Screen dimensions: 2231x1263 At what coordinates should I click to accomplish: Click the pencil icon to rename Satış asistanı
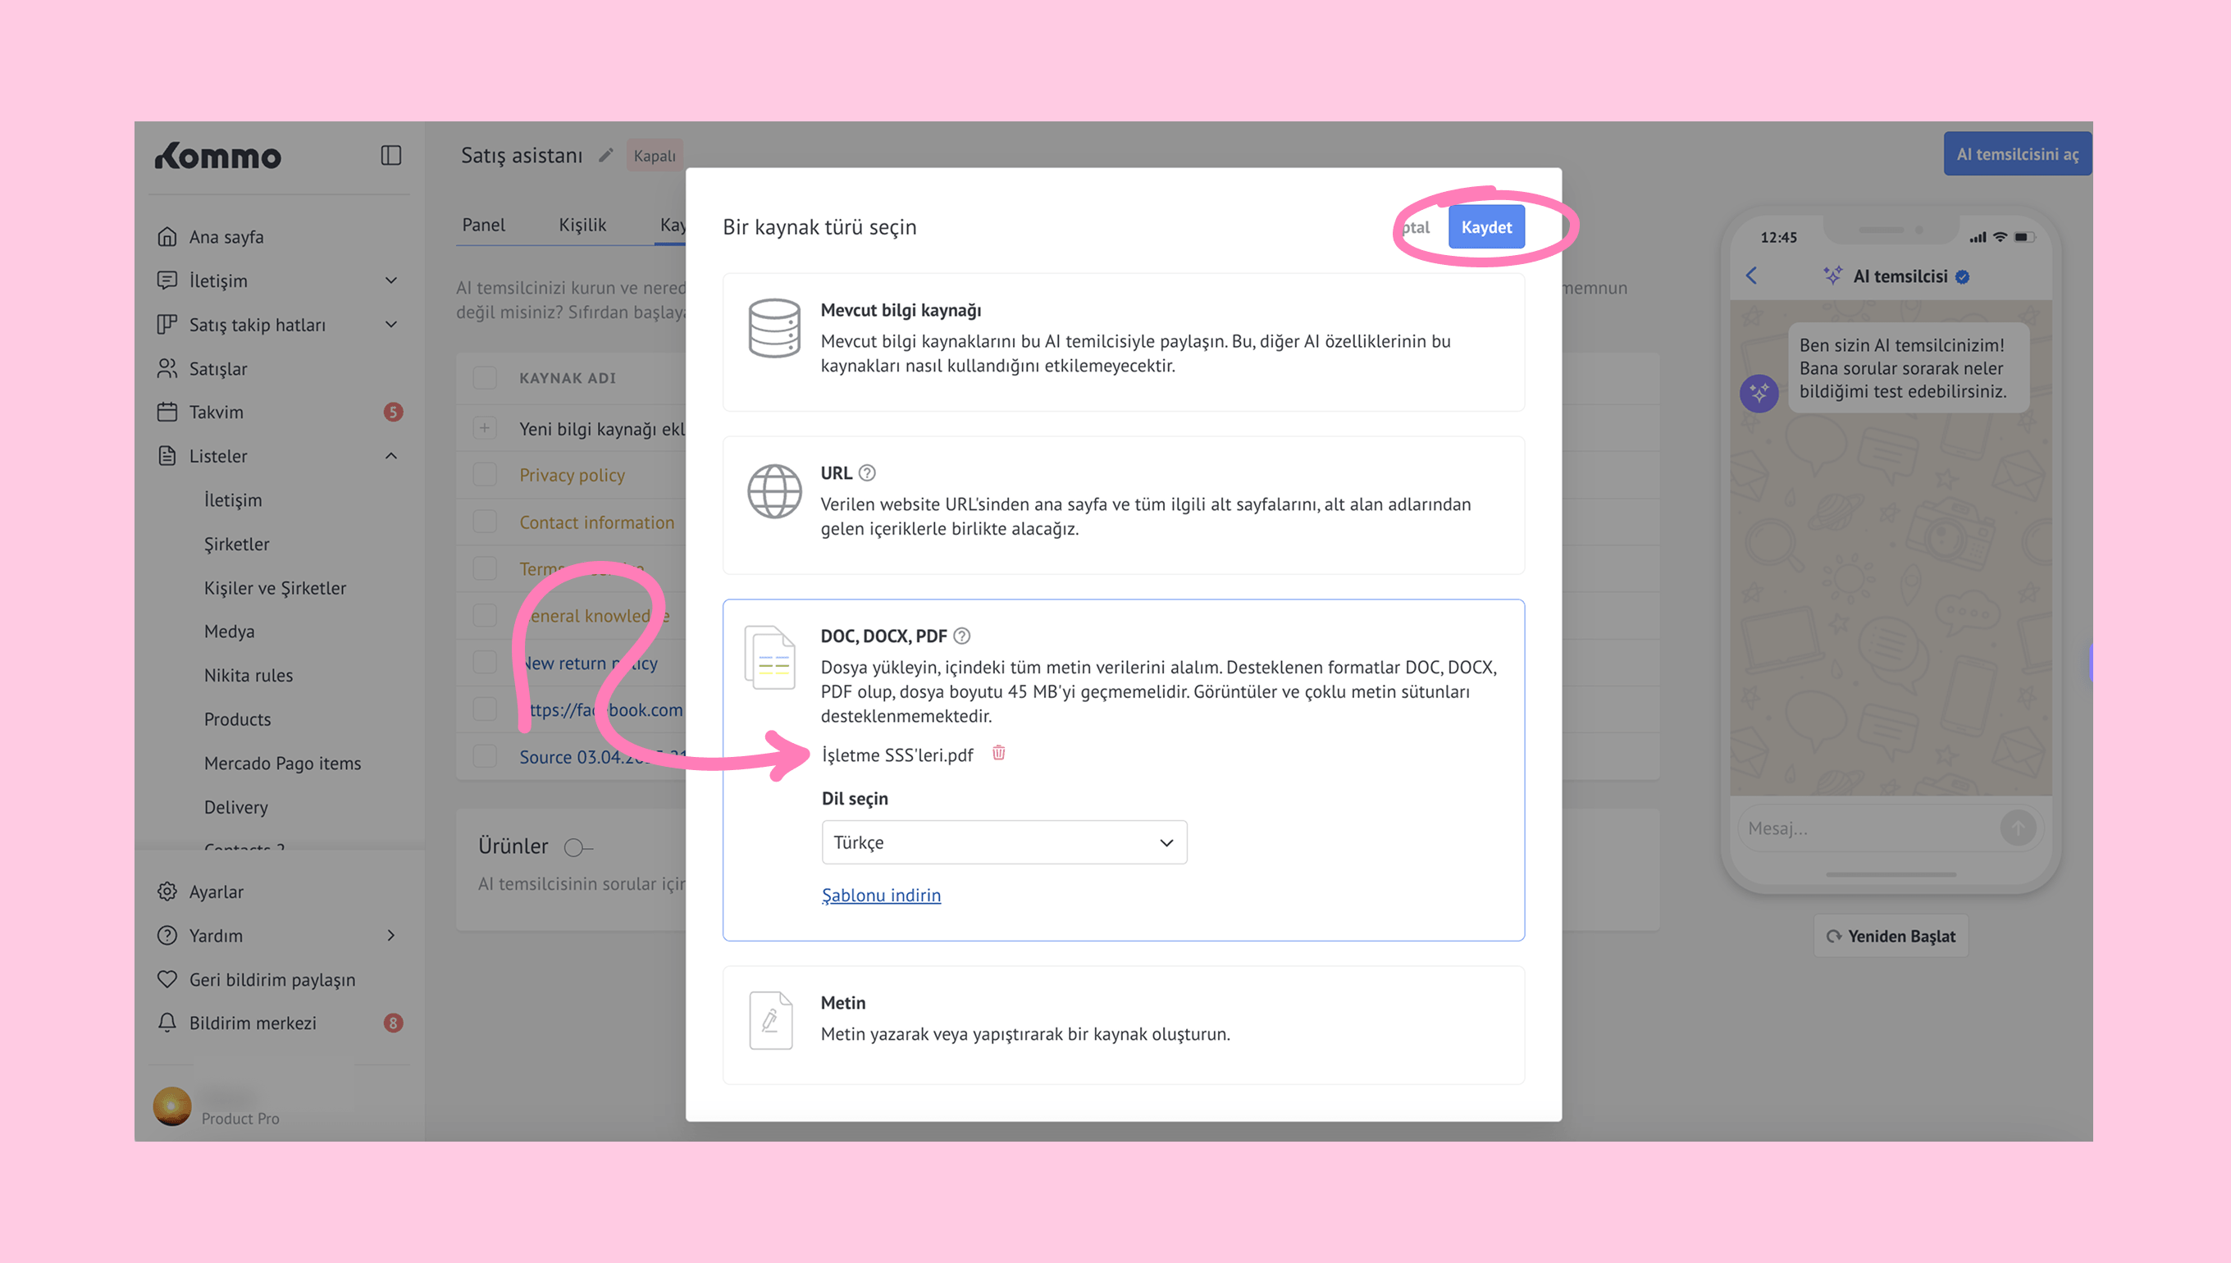[605, 155]
